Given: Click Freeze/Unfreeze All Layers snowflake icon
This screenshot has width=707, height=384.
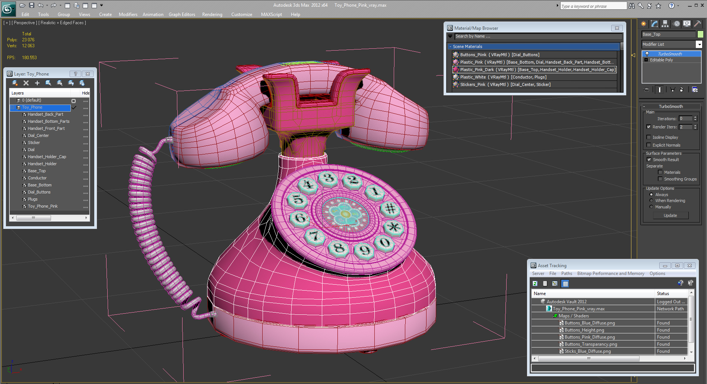Looking at the screenshot, I should (x=82, y=83).
